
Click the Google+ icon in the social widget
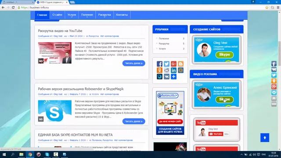pos(173,64)
